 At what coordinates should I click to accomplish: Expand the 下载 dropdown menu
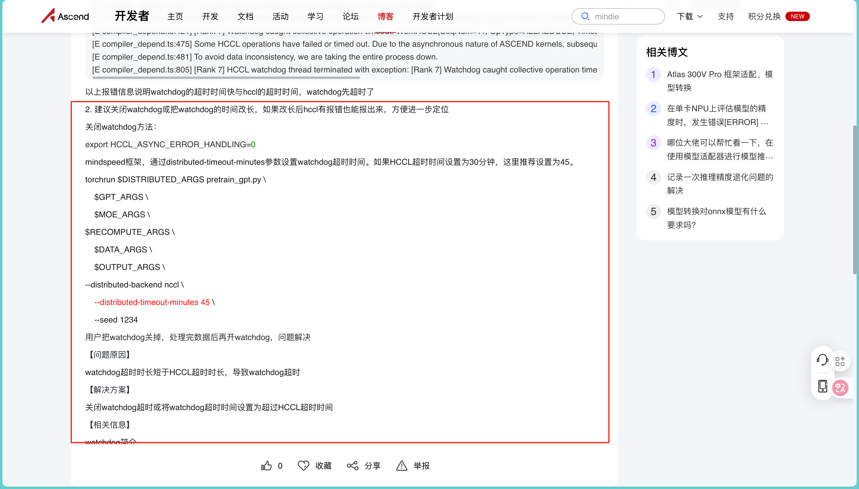tap(690, 16)
